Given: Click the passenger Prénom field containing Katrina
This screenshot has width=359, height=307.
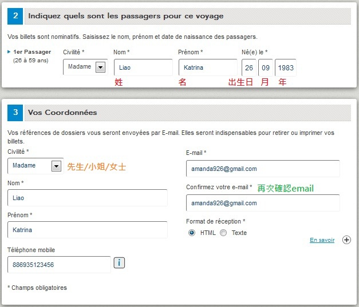Looking at the screenshot, I should click(208, 67).
